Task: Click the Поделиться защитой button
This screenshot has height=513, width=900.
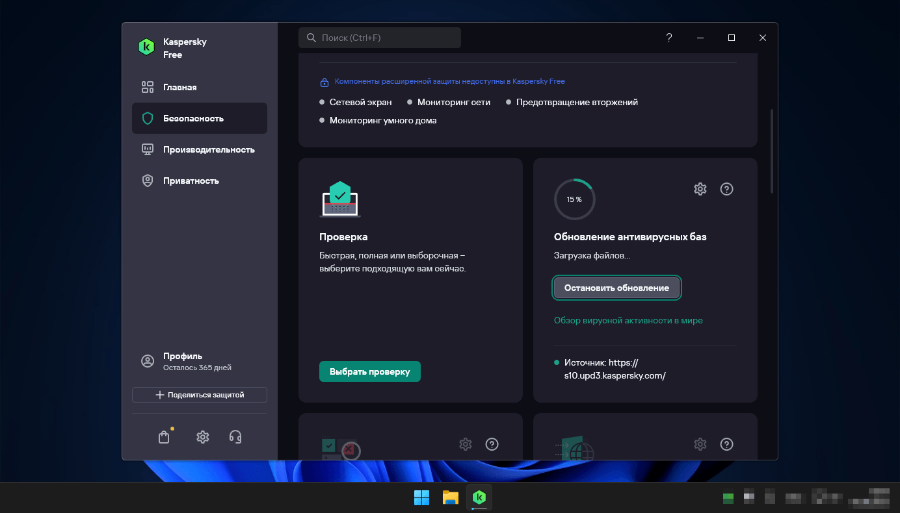Action: pos(200,395)
